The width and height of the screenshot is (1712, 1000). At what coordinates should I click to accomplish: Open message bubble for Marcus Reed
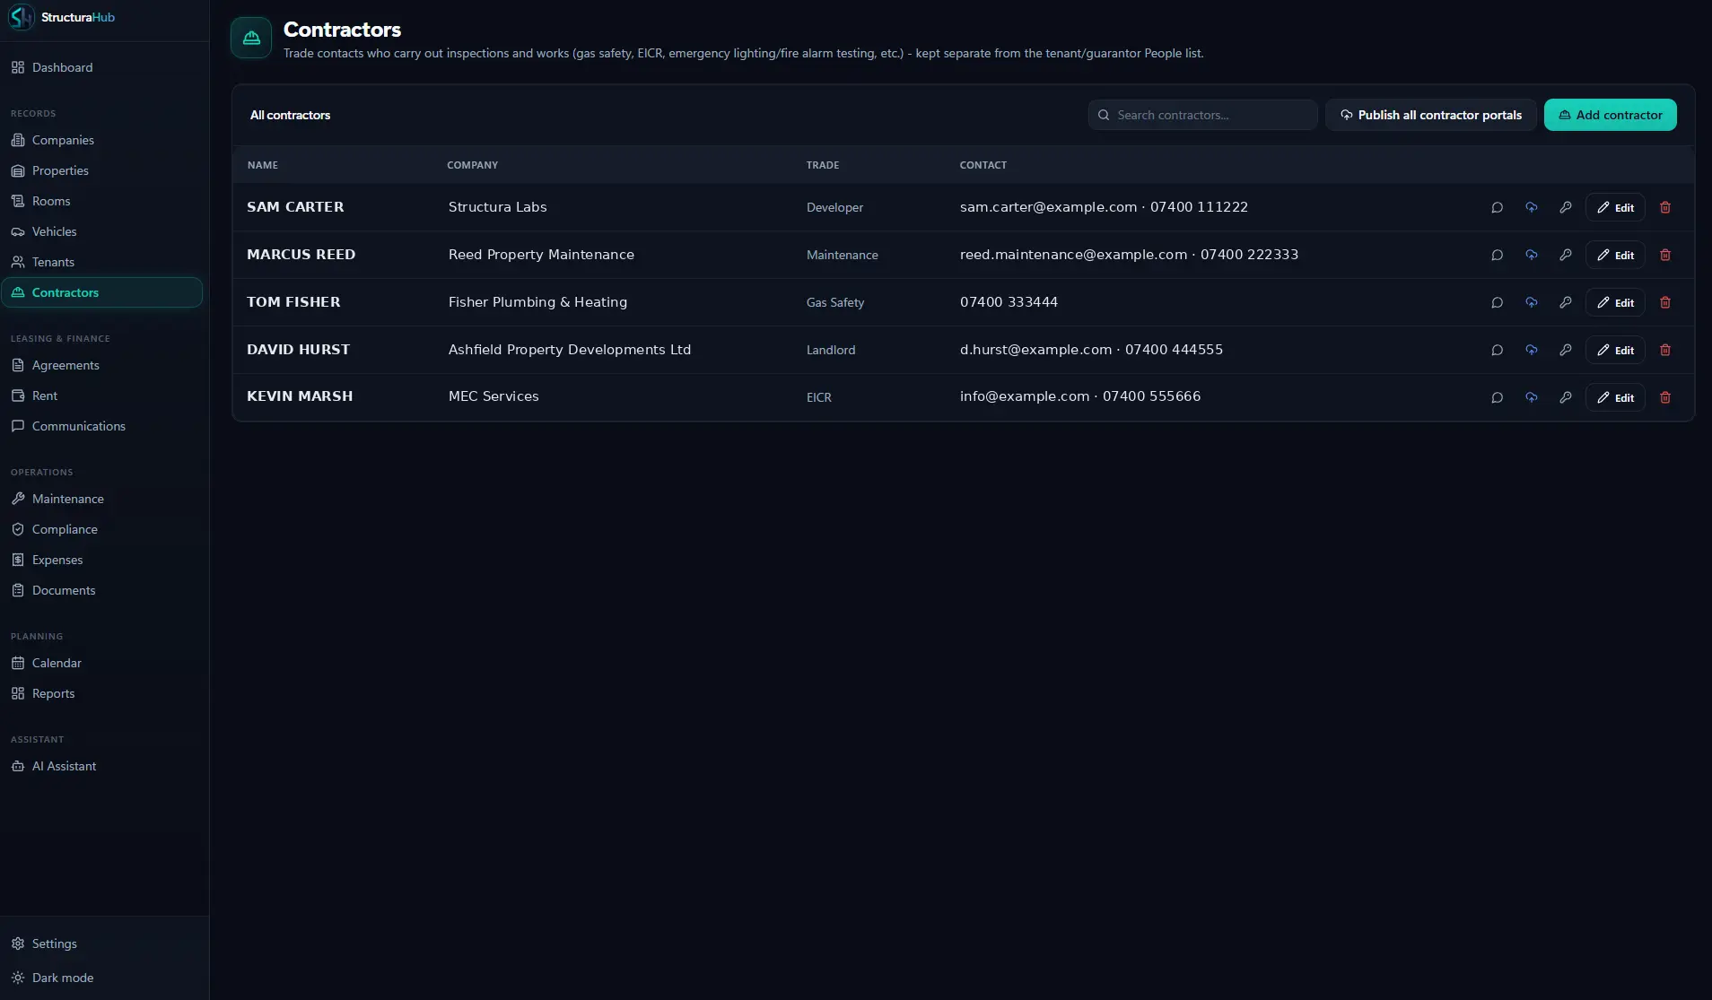point(1497,255)
